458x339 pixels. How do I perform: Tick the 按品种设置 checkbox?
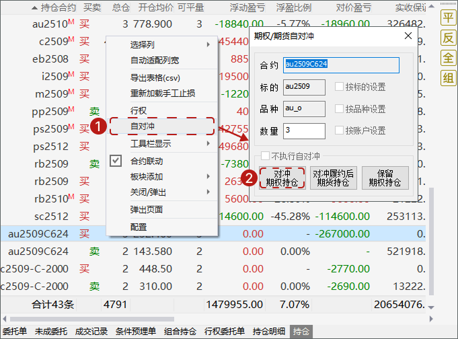point(339,109)
